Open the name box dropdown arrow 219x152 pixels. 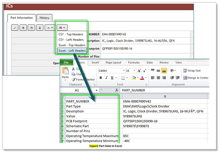click(x=97, y=90)
